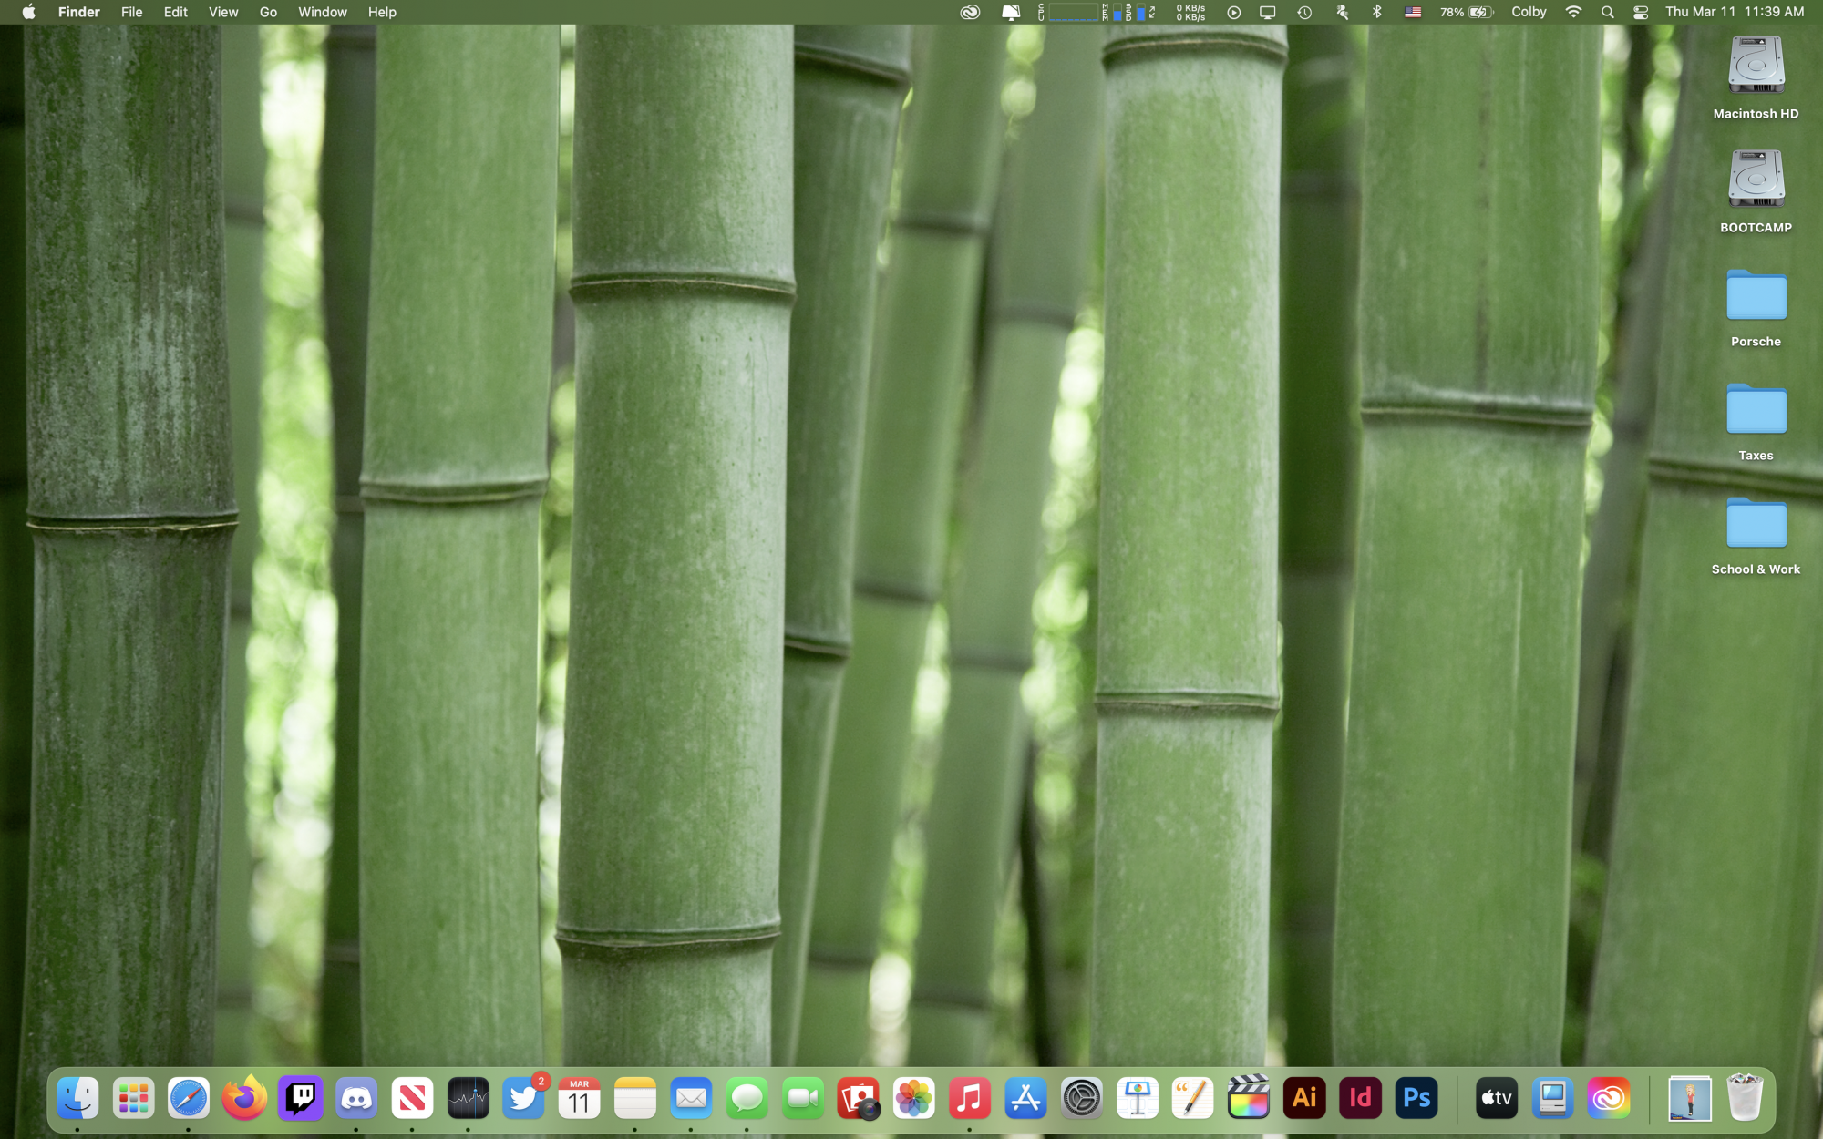The image size is (1823, 1139).
Task: Open the View menu
Action: point(222,12)
